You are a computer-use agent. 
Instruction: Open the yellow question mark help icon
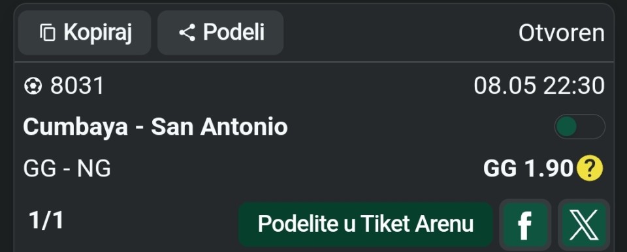point(589,168)
